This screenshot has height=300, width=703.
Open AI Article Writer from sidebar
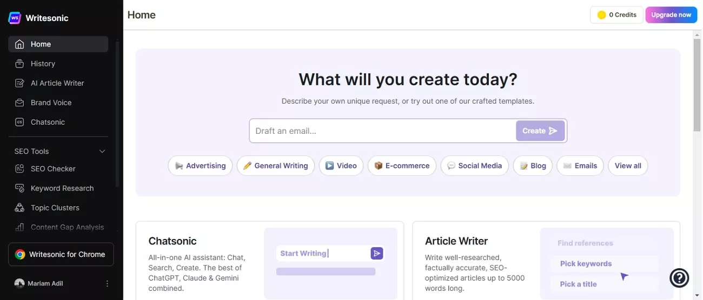click(x=57, y=83)
